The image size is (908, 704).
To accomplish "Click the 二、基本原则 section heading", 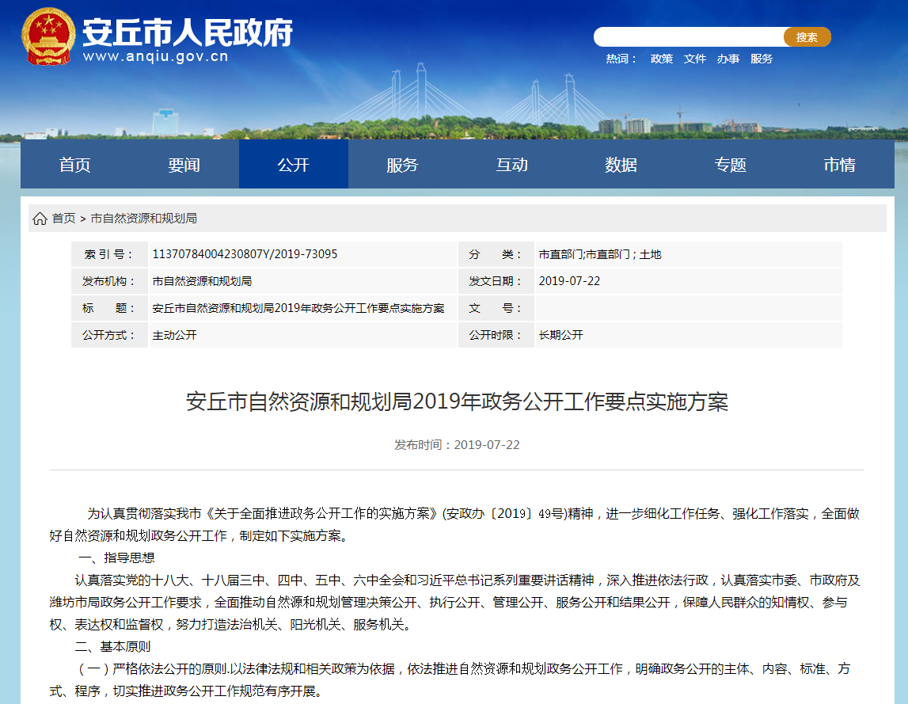I will [112, 647].
